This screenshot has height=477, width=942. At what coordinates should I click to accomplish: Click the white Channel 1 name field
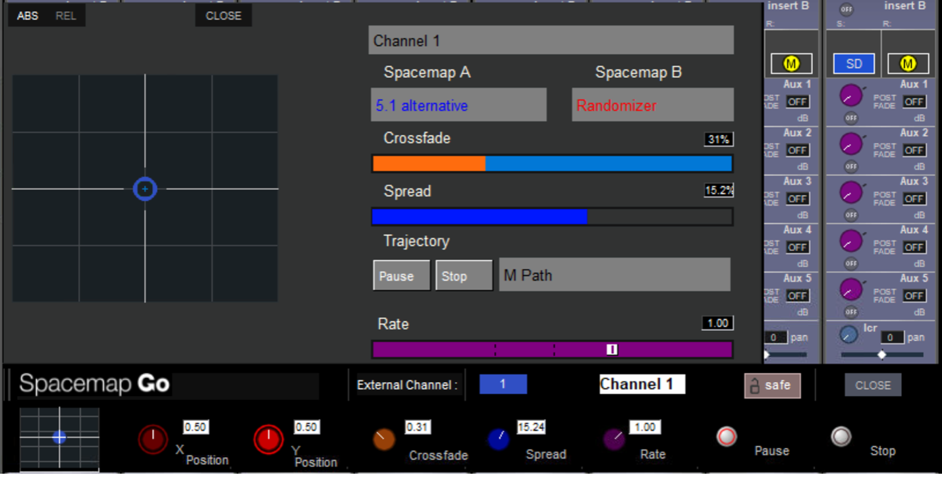[x=642, y=384]
